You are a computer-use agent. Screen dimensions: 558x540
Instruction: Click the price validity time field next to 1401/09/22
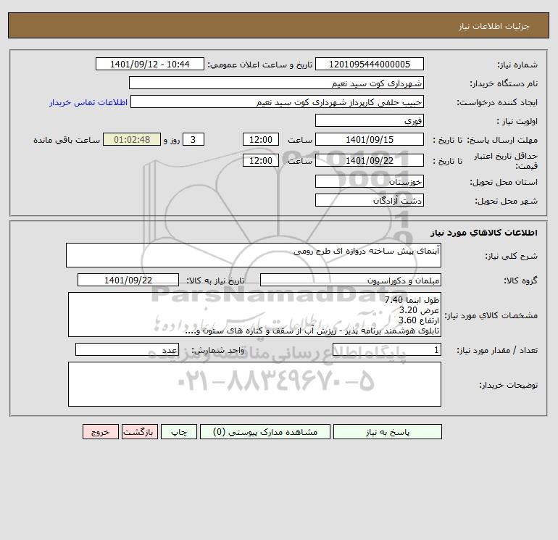pos(260,160)
